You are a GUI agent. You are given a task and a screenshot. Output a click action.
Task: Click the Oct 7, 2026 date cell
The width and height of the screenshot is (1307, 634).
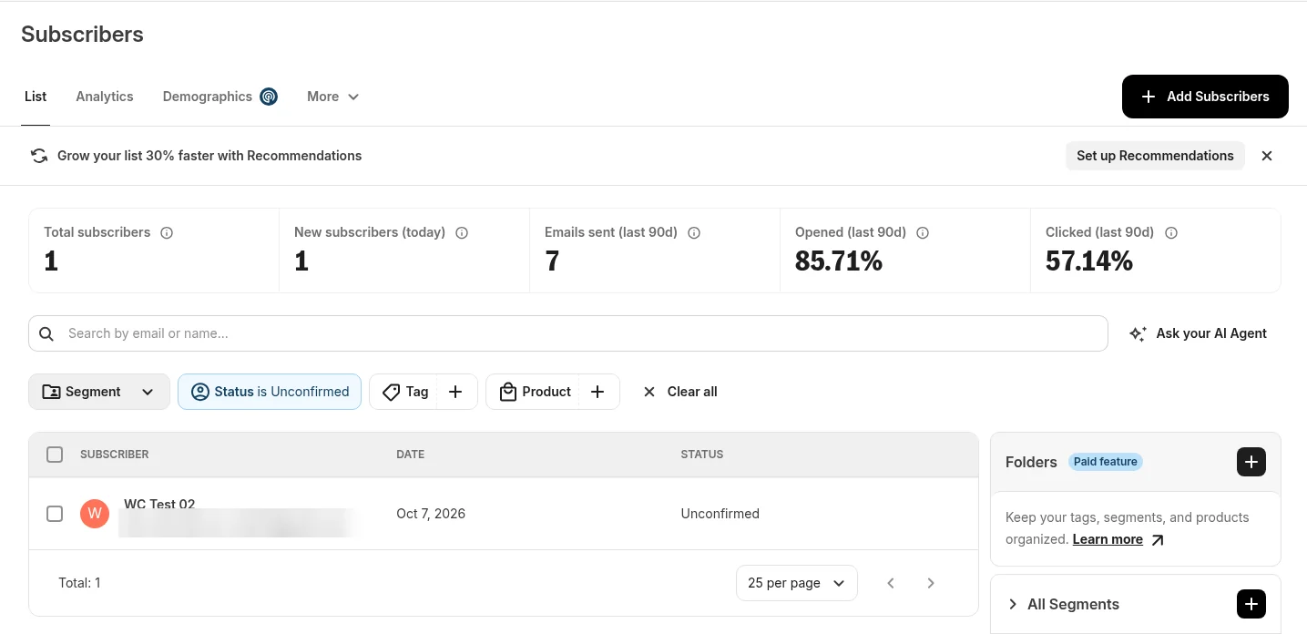coord(431,514)
